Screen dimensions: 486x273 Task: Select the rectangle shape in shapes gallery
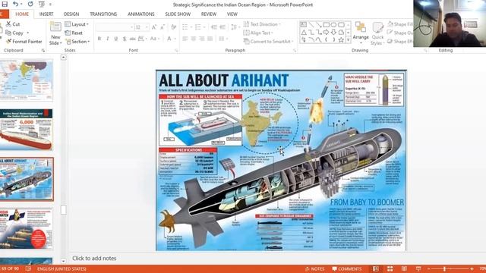coord(326,24)
